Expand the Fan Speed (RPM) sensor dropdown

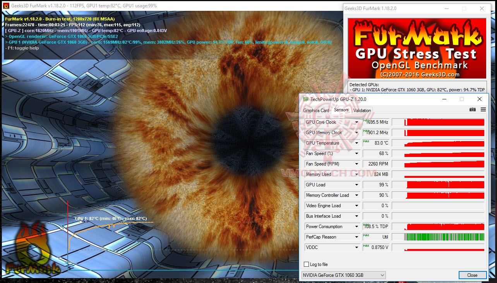click(357, 164)
